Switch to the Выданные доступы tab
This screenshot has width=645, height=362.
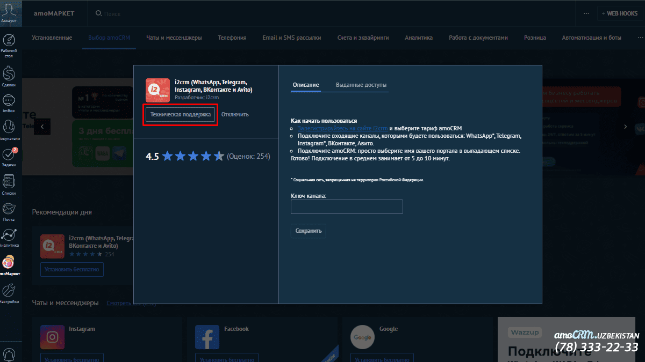tap(361, 85)
